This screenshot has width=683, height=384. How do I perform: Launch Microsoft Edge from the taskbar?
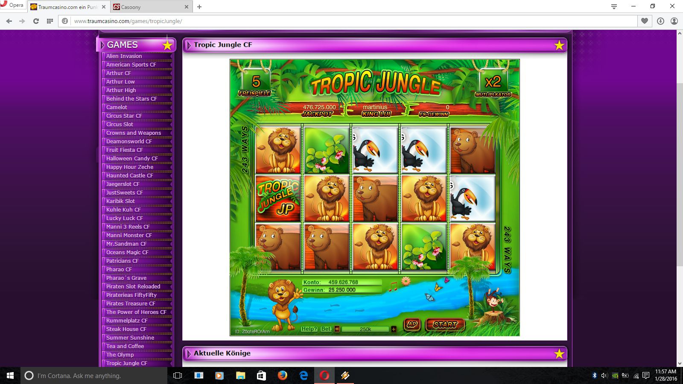pos(304,375)
